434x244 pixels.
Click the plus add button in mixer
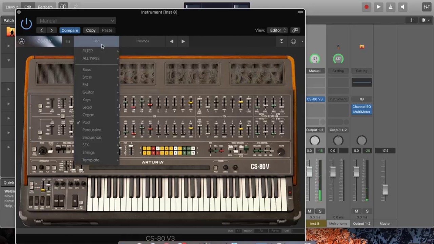[411, 20]
